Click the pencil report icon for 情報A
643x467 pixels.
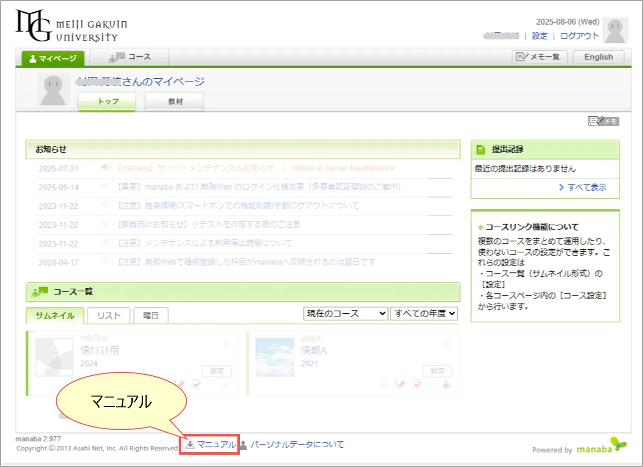click(x=400, y=384)
